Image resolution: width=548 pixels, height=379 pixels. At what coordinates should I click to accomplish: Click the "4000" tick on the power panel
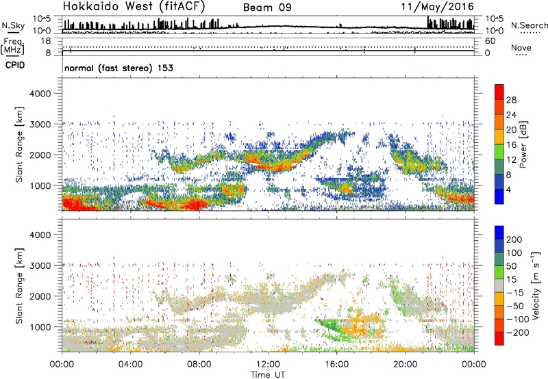click(40, 94)
